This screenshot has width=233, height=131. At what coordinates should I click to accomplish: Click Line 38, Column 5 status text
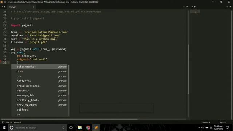[x=13, y=122]
